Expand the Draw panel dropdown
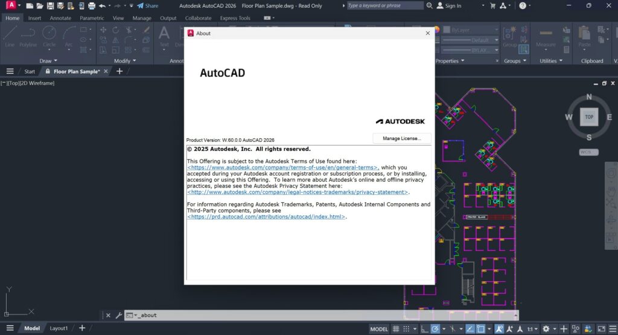This screenshot has width=618, height=335. click(48, 61)
